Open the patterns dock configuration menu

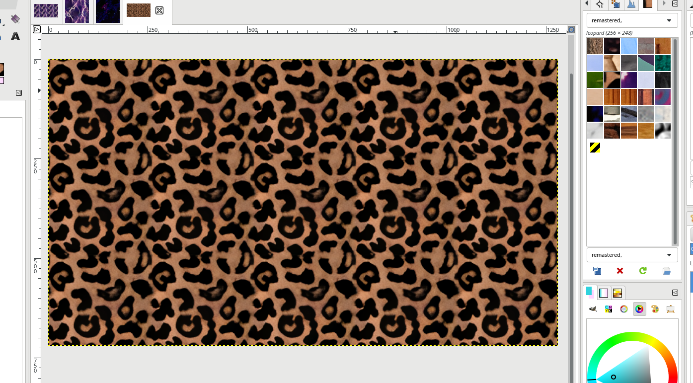(x=675, y=3)
